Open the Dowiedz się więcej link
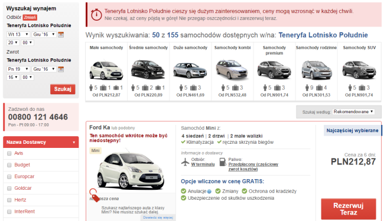The height and width of the screenshot is (221, 384). (x=158, y=217)
